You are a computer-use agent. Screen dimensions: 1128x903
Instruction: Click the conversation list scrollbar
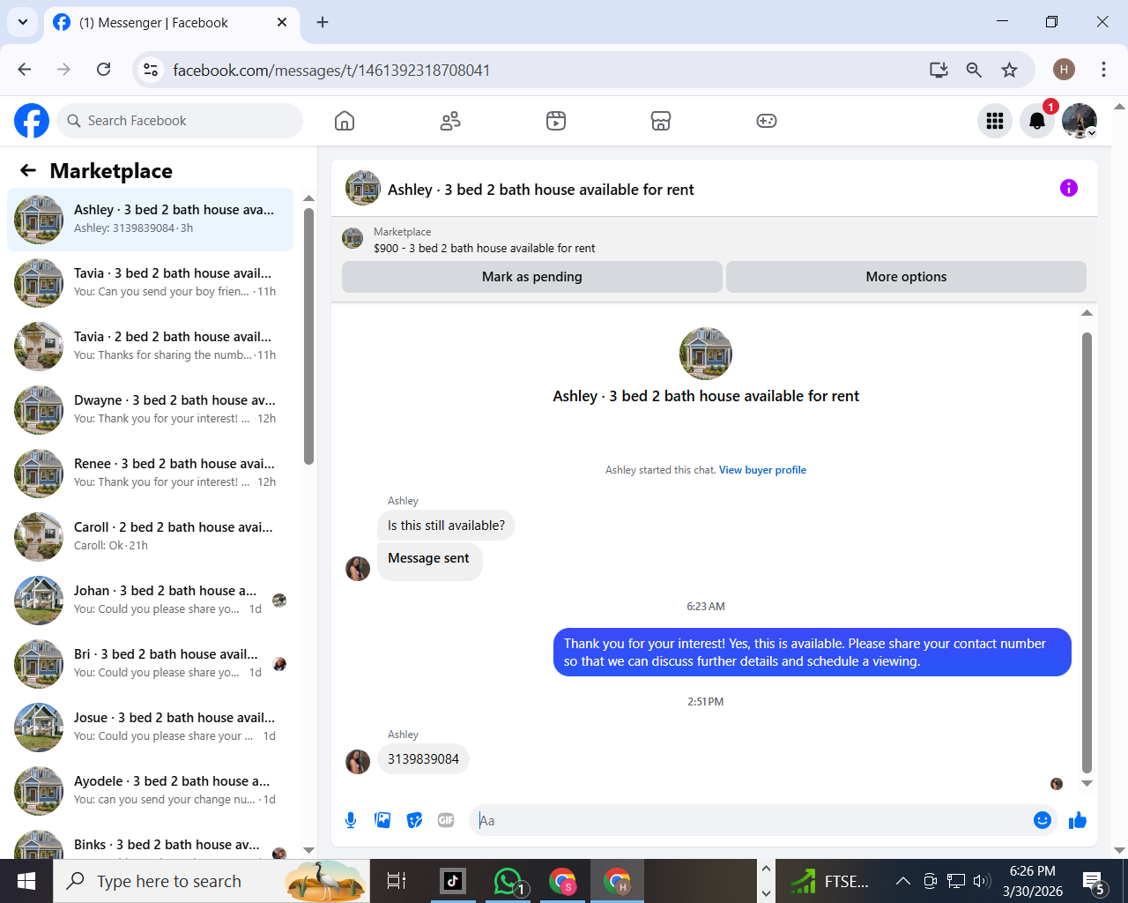pyautogui.click(x=308, y=335)
